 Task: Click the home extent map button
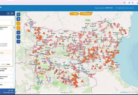(18, 14)
